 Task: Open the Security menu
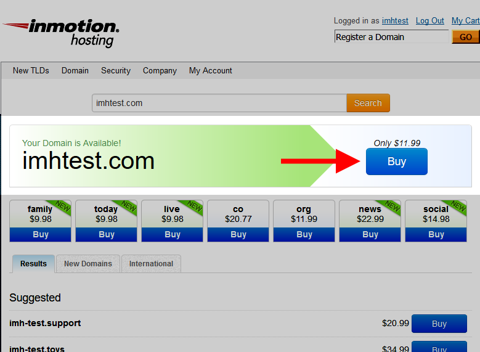116,70
